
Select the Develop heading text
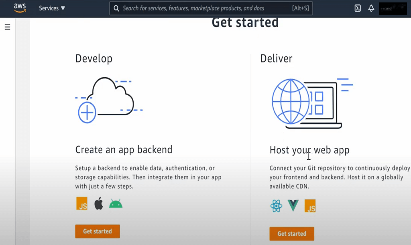tap(94, 58)
